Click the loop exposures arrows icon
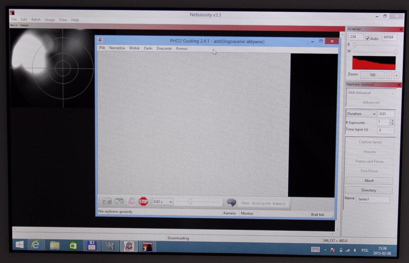Image resolution: width=409 pixels, height=263 pixels. click(x=119, y=201)
